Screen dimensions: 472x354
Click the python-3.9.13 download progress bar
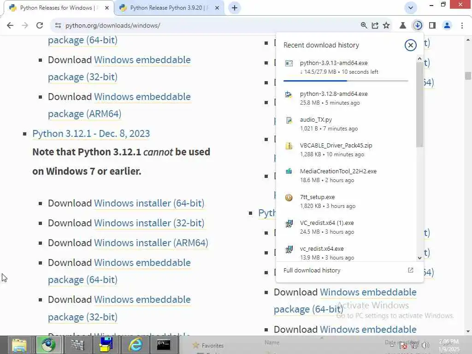pos(346,81)
